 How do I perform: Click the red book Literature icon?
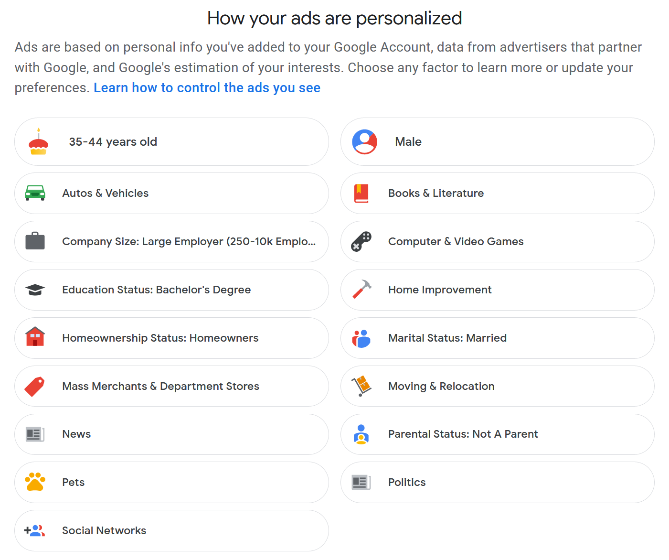(361, 193)
